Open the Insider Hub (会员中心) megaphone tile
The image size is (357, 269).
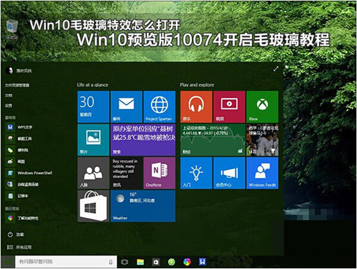tap(229, 173)
